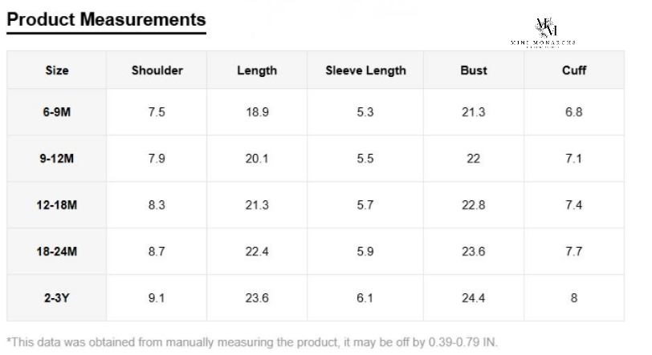Image resolution: width=652 pixels, height=355 pixels.
Task: Click the Product Measurements heading
Action: coord(106,19)
